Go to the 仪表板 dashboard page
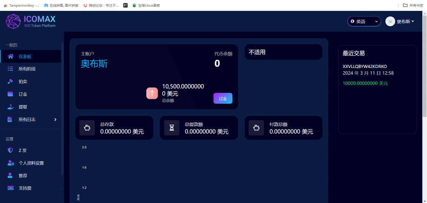This screenshot has height=203, width=427. 30,56
